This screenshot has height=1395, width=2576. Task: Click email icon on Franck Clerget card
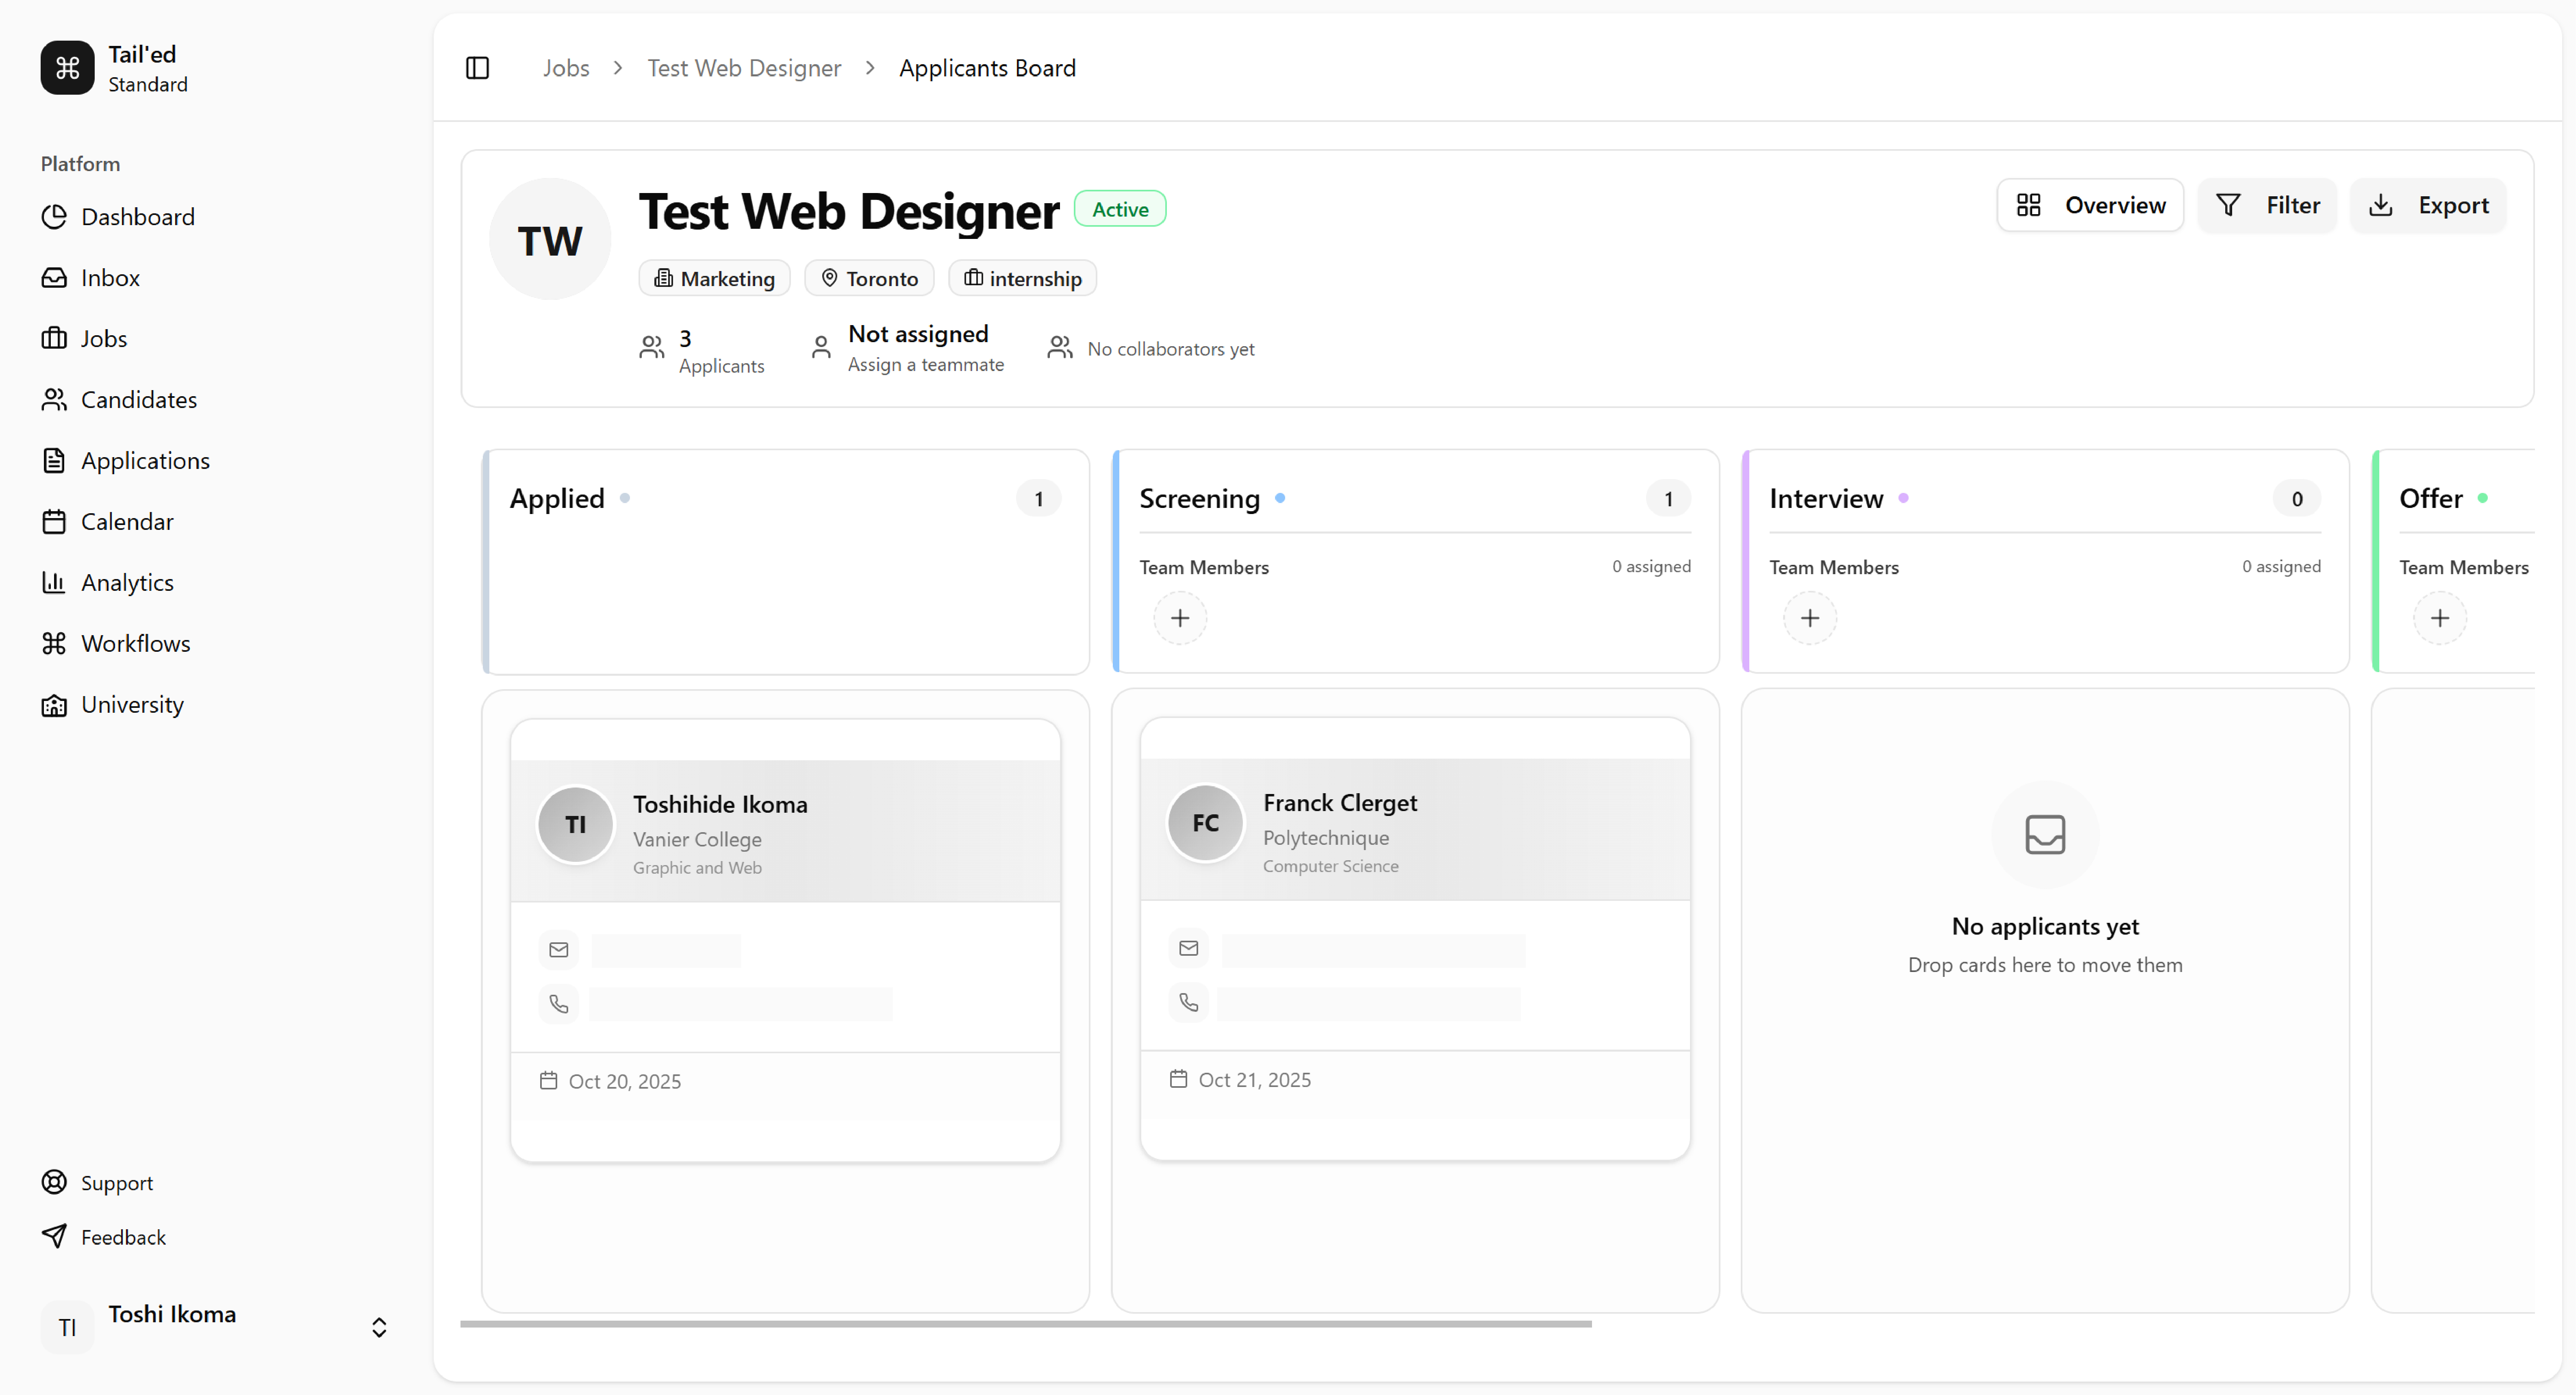[x=1188, y=948]
